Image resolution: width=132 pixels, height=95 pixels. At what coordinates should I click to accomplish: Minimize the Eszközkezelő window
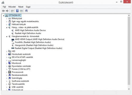tap(117, 2)
